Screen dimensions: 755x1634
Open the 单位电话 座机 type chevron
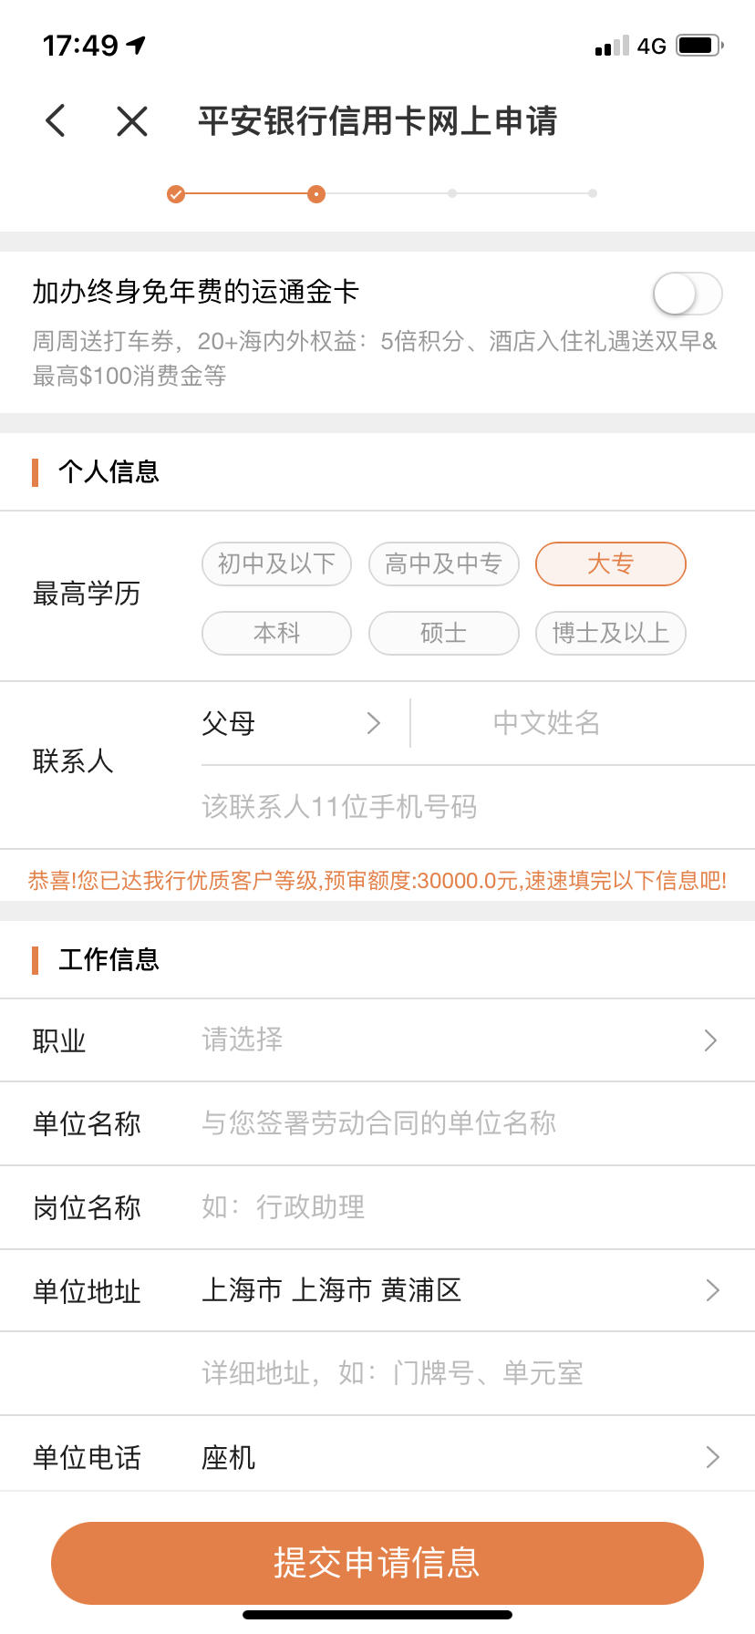(x=713, y=1457)
